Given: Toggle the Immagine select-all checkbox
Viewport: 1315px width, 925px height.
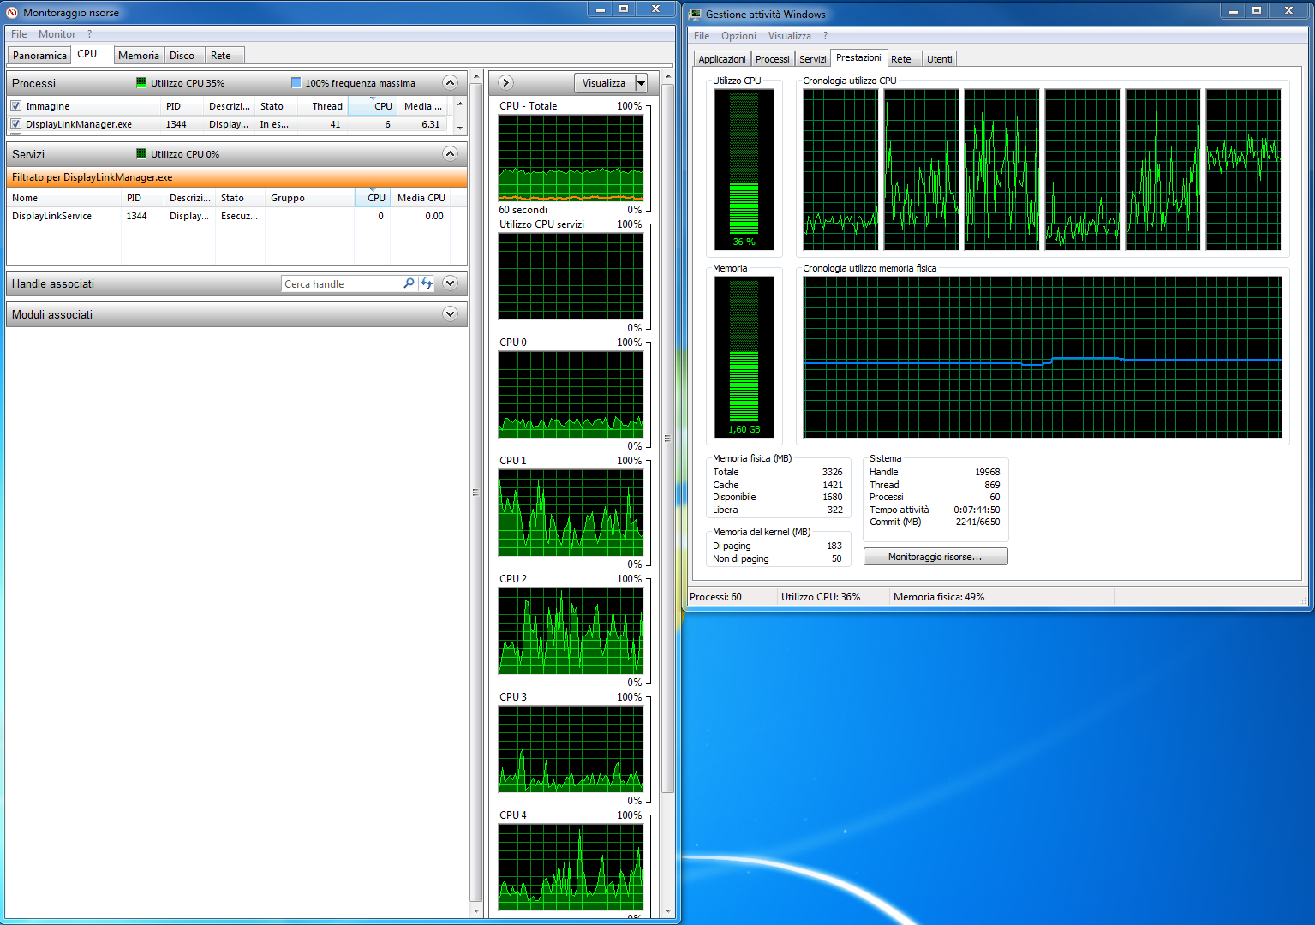Looking at the screenshot, I should click(x=15, y=106).
